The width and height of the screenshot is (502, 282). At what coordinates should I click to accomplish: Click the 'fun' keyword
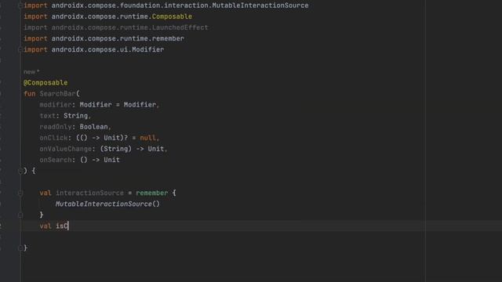(30, 94)
